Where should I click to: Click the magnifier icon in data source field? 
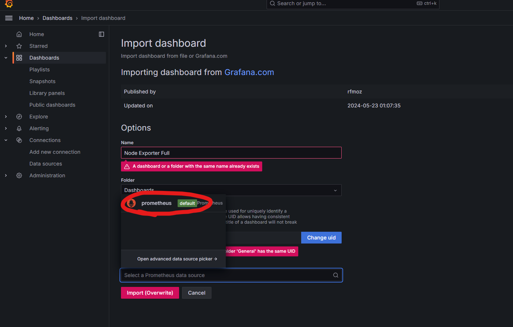tap(335, 275)
